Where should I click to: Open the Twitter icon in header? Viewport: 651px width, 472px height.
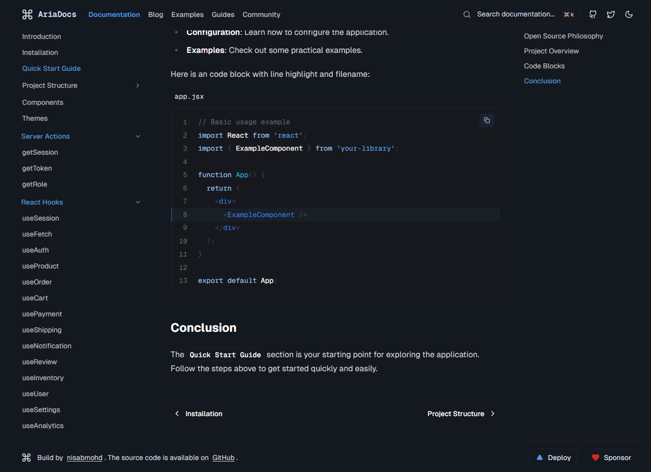click(x=611, y=14)
